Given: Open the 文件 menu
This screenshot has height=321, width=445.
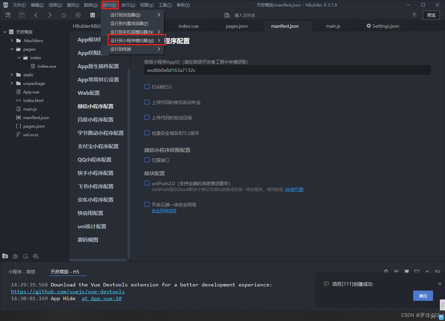Looking at the screenshot, I should click(x=19, y=5).
